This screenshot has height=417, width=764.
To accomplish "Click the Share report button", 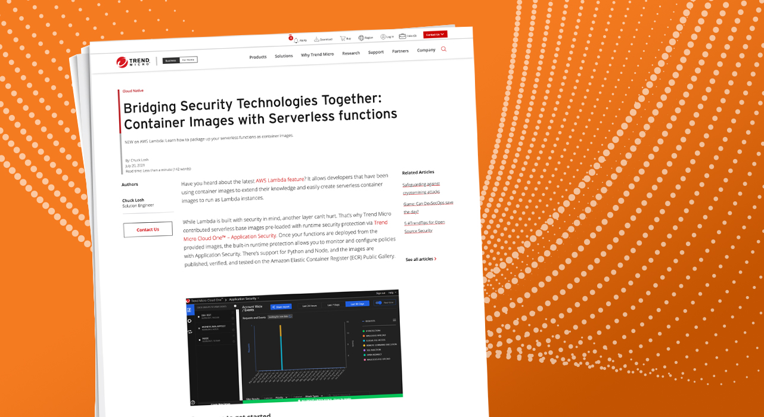I will [281, 307].
